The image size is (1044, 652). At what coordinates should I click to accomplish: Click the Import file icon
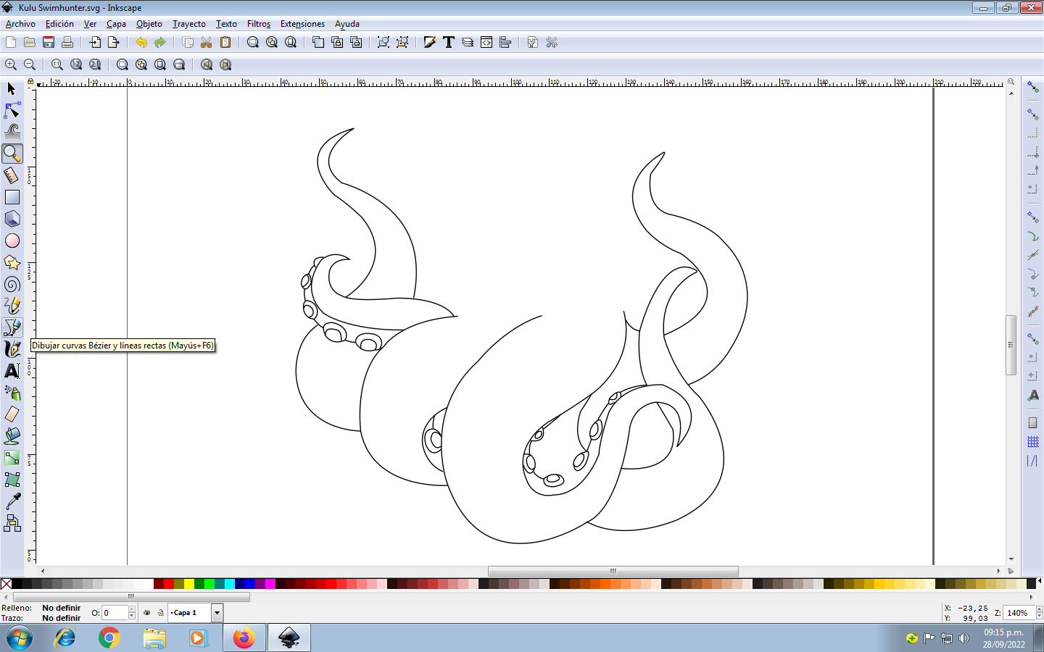(95, 42)
